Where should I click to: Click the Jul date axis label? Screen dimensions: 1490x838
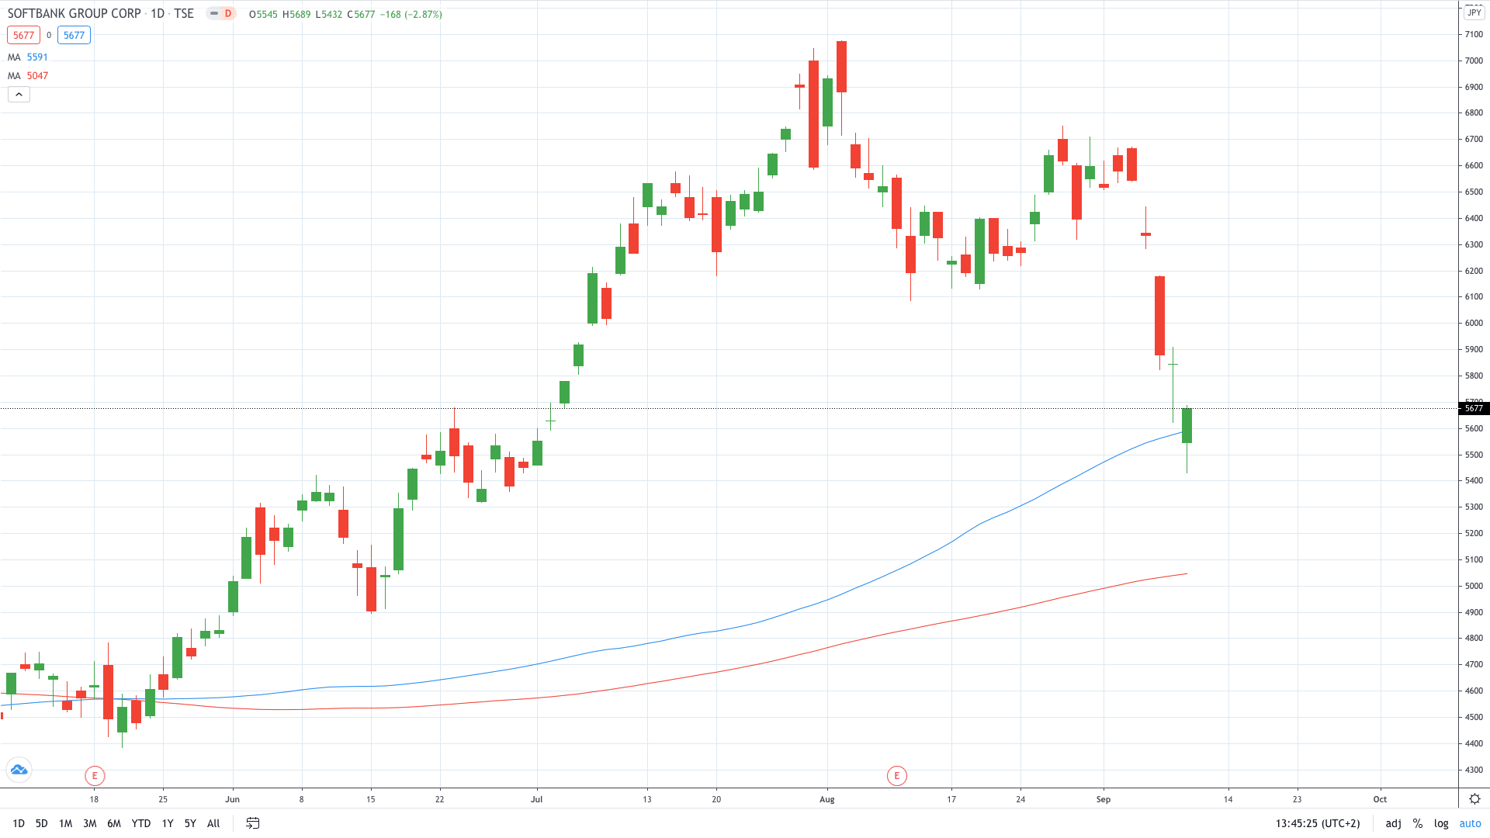536,799
